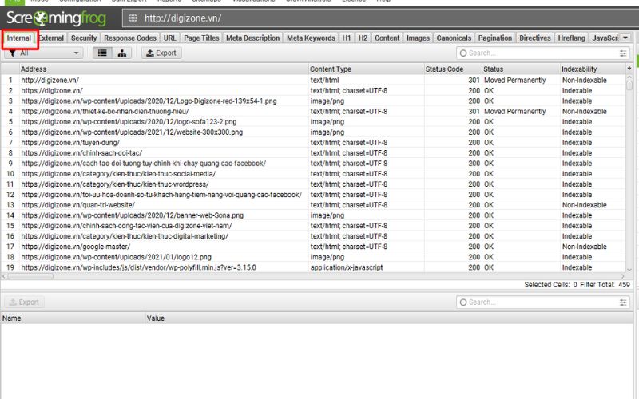
Task: Sort by the Status column header
Action: [x=521, y=69]
